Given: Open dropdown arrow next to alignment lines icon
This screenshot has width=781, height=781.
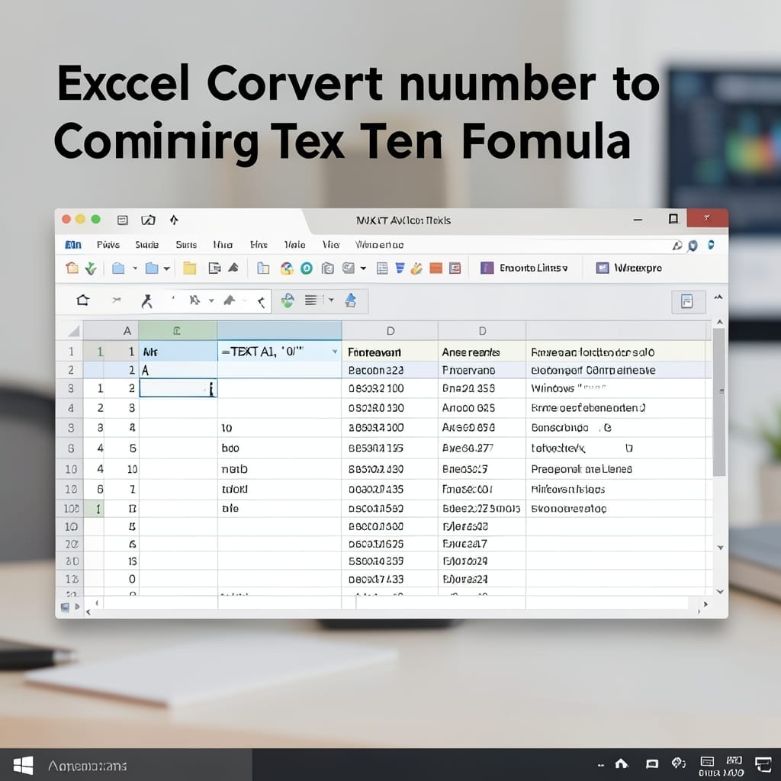Looking at the screenshot, I should [331, 300].
